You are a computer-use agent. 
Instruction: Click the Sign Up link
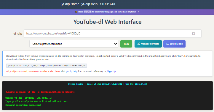(x=111, y=71)
